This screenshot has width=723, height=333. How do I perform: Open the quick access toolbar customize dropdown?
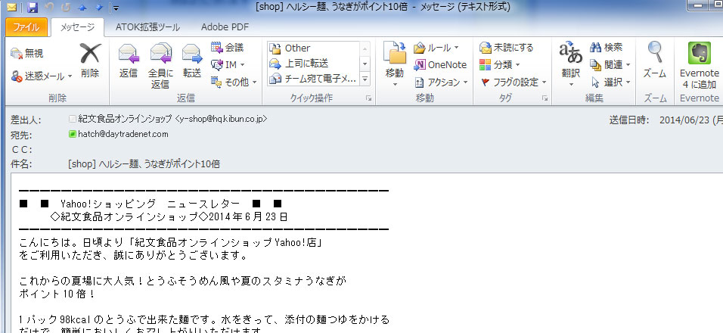[116, 8]
